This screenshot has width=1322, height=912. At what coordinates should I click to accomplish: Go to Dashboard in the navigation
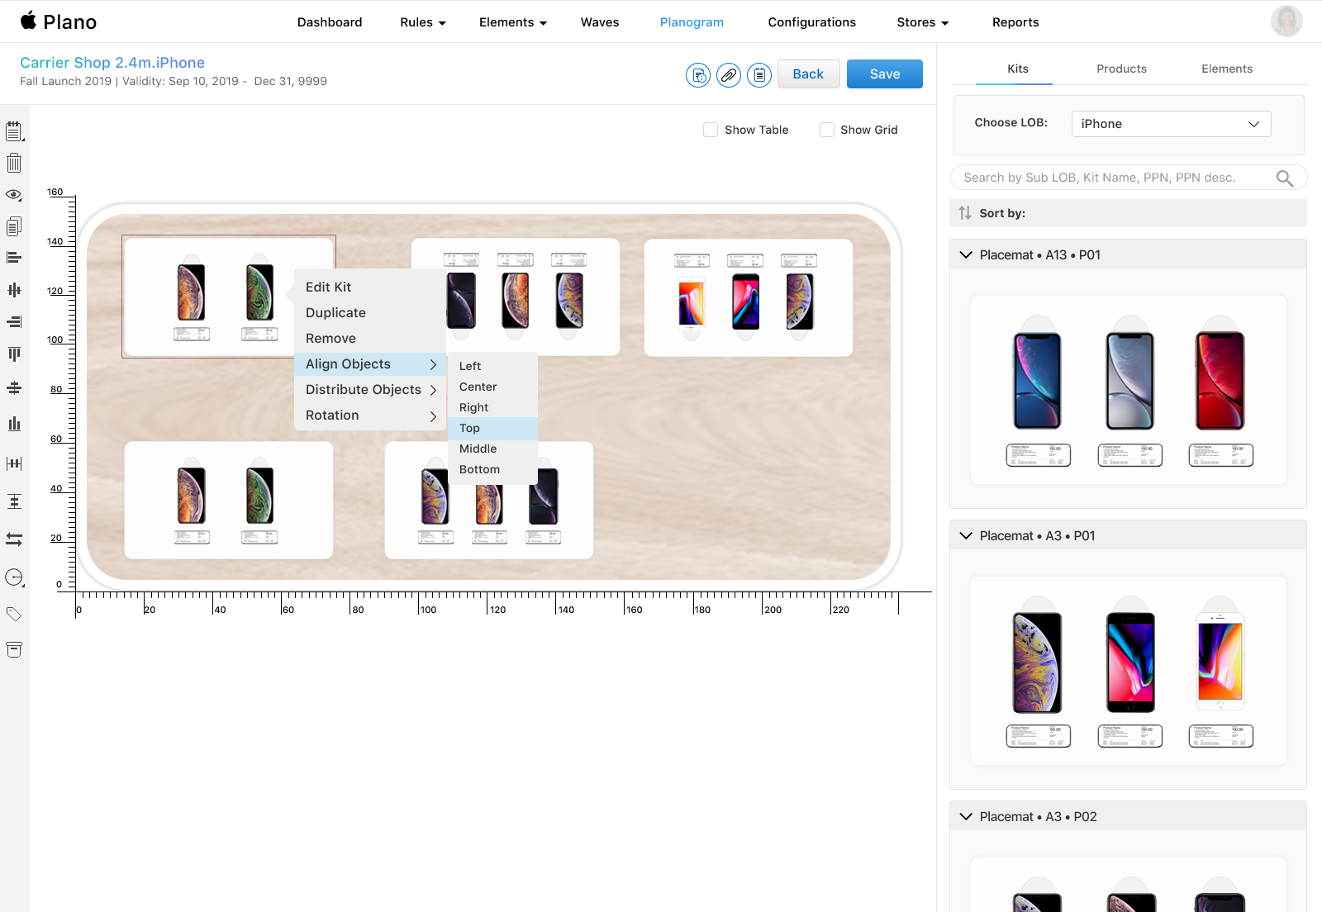tap(330, 22)
